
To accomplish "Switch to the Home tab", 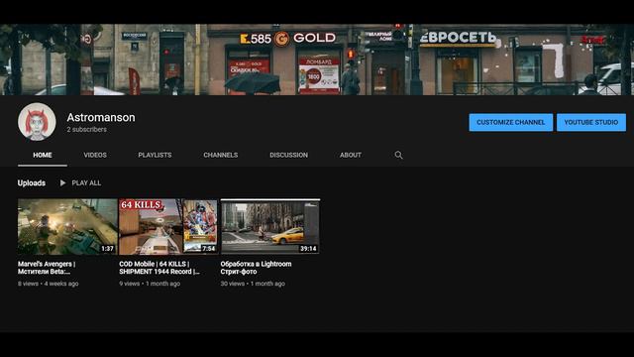I will tap(43, 155).
